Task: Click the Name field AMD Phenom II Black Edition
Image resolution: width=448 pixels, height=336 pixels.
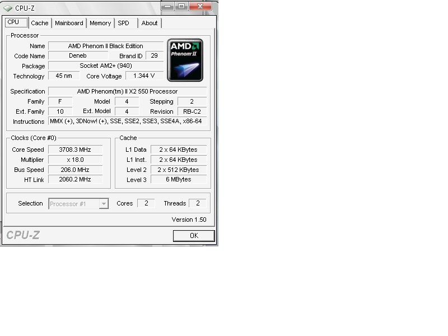Action: pos(106,46)
